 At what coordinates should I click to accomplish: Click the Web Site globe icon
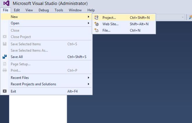(97, 24)
